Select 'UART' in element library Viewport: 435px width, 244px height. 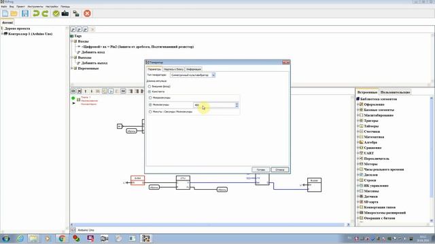coord(369,153)
